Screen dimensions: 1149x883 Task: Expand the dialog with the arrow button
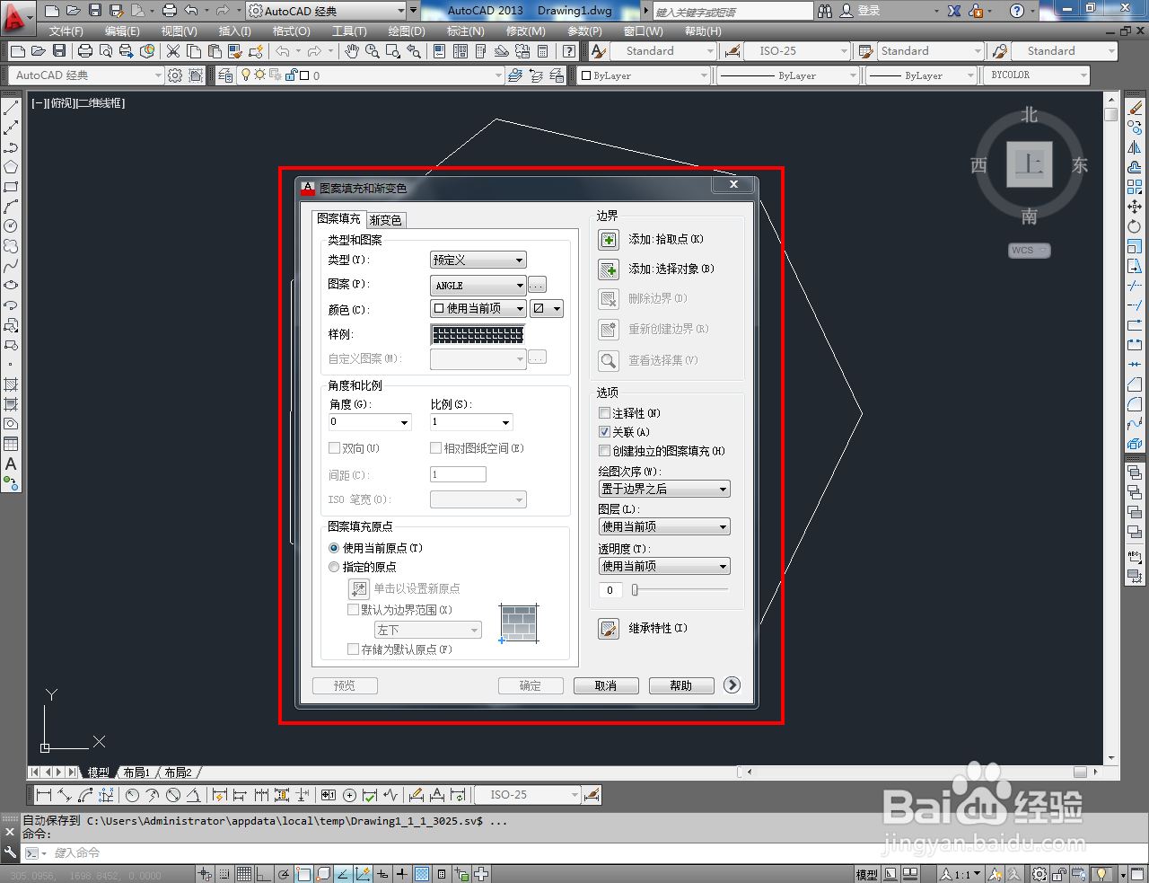click(732, 684)
